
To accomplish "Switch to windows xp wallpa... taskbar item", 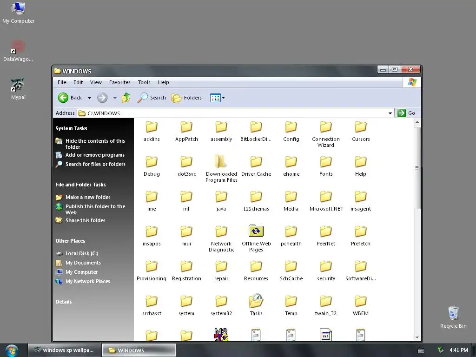I will pos(65,350).
